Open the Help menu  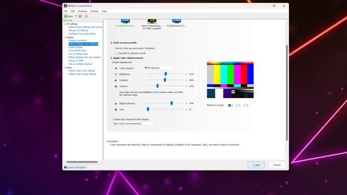pos(104,11)
